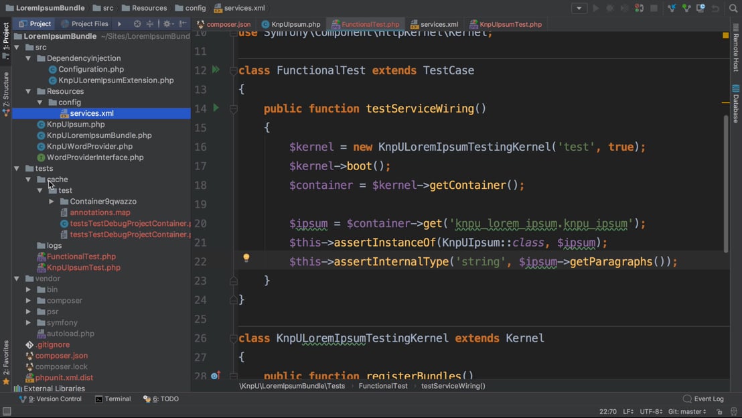Change UTF-8 file encoding in status bar
The image size is (742, 418).
tap(651, 411)
